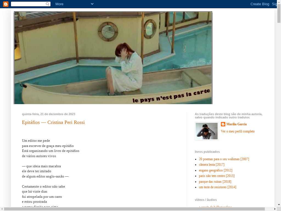Screen dimensions: 281x211
Task: Open post title Epitáfios — Cristina Peri Rossi
Action: 53,122
